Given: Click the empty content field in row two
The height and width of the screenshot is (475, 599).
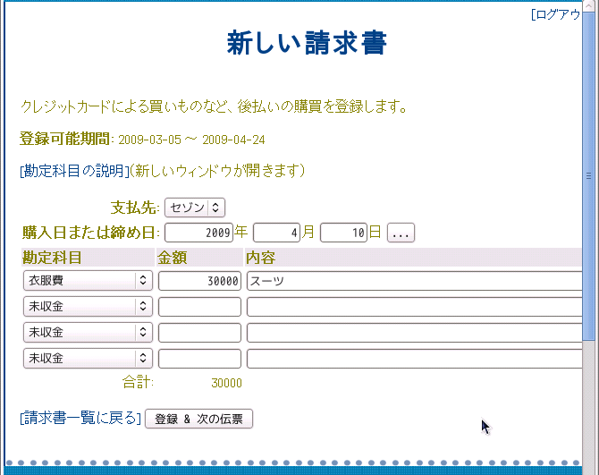Looking at the screenshot, I should (x=414, y=307).
